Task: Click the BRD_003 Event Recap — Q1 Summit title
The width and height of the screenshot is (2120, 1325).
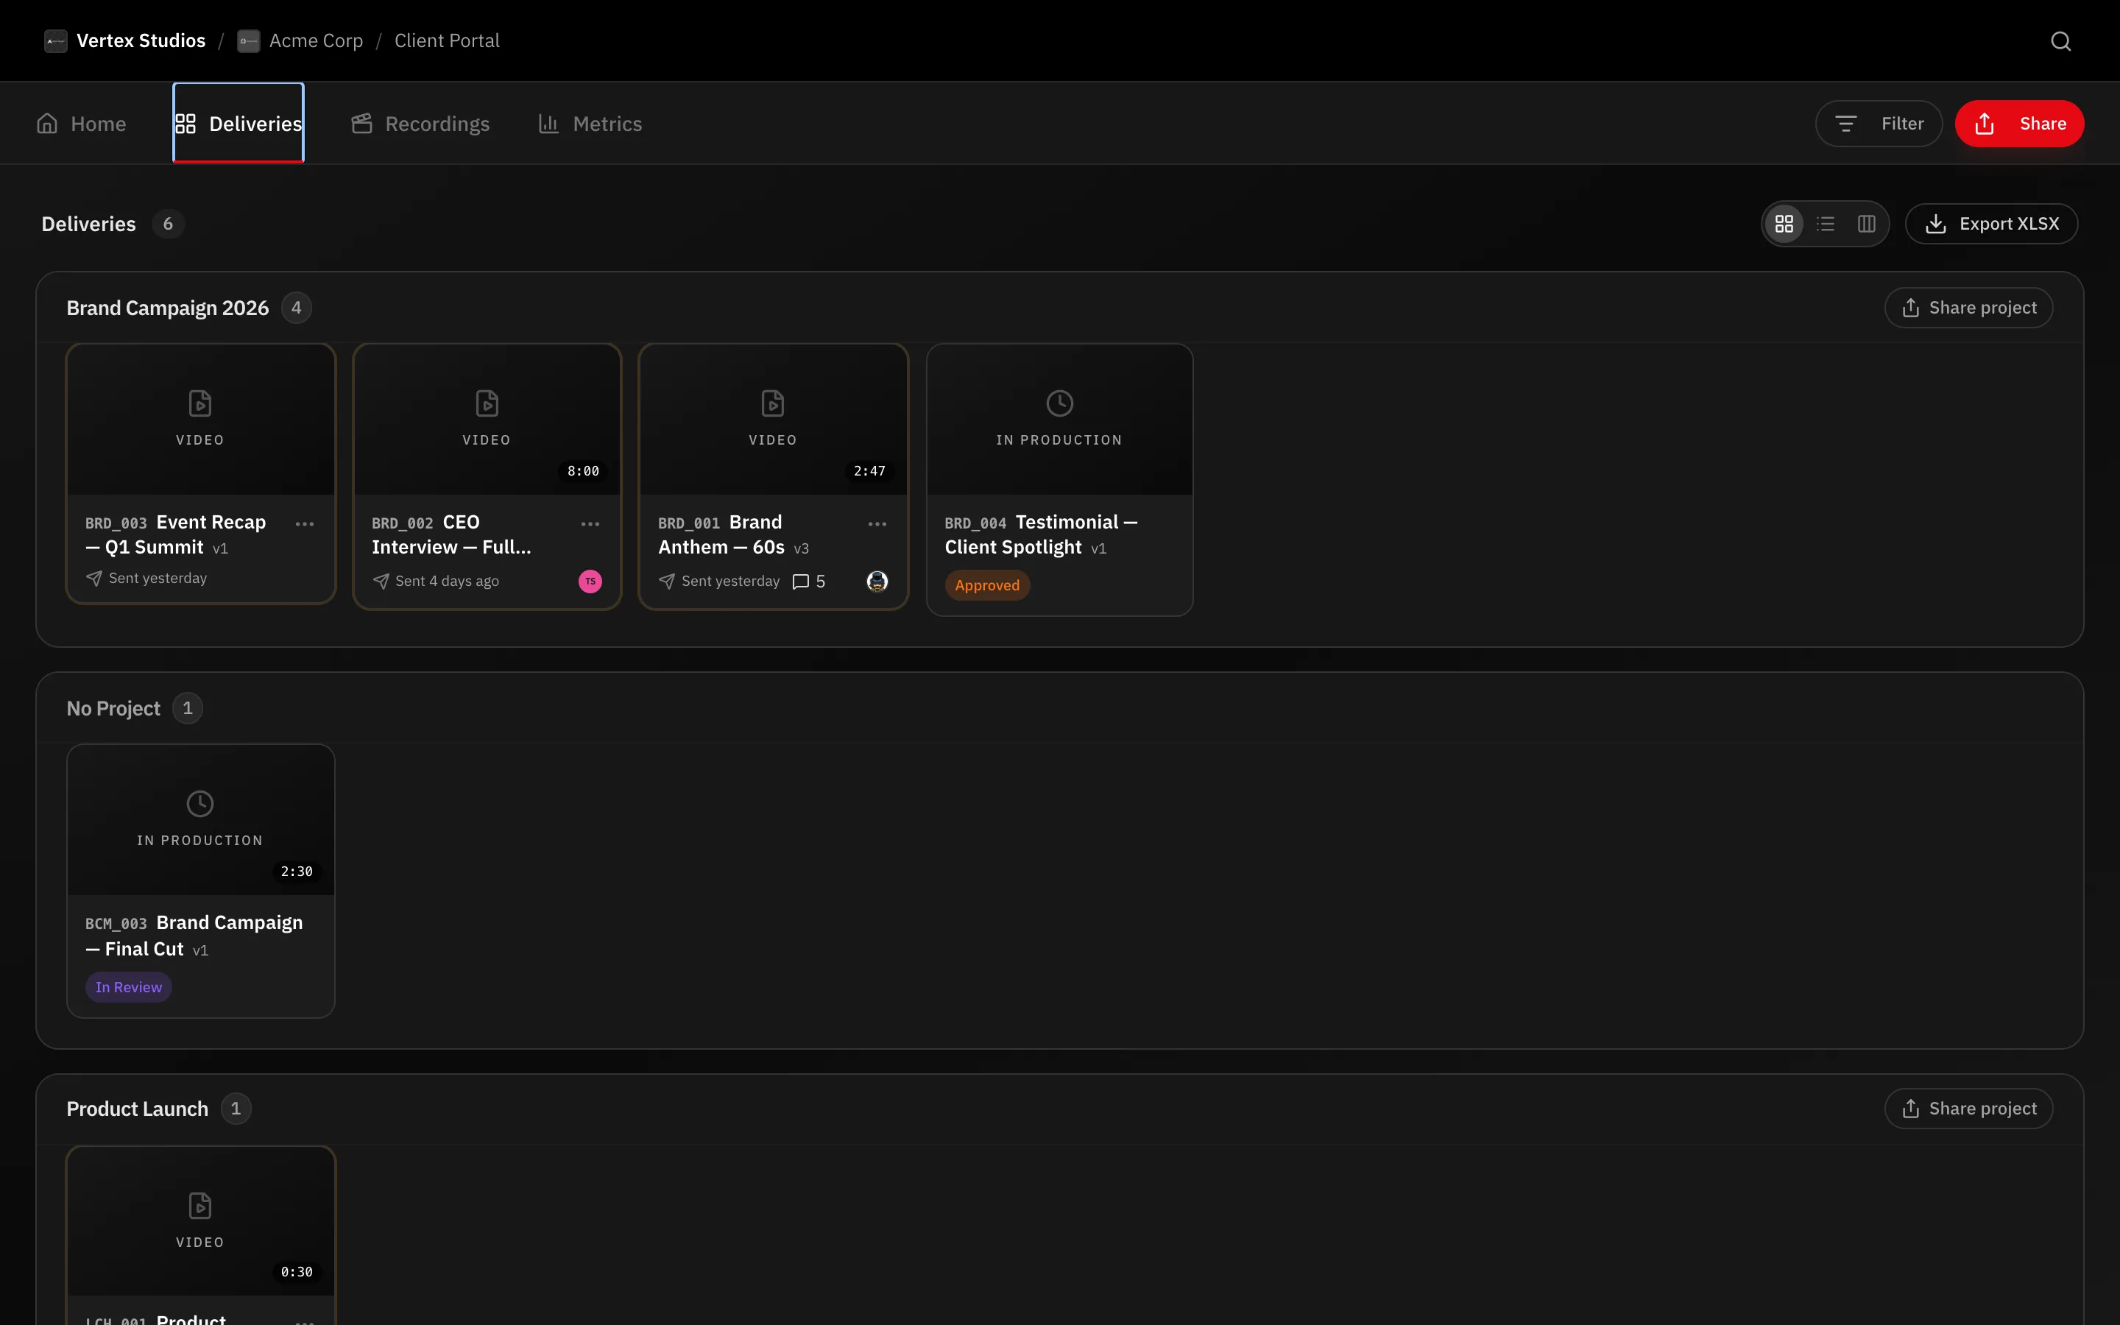Action: (176, 534)
